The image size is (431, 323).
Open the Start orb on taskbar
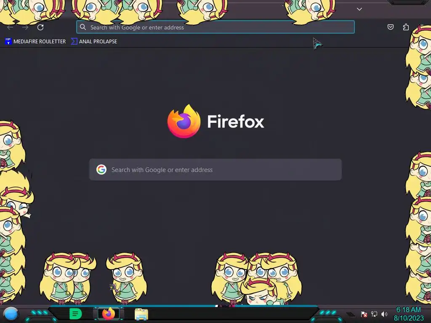(x=11, y=314)
